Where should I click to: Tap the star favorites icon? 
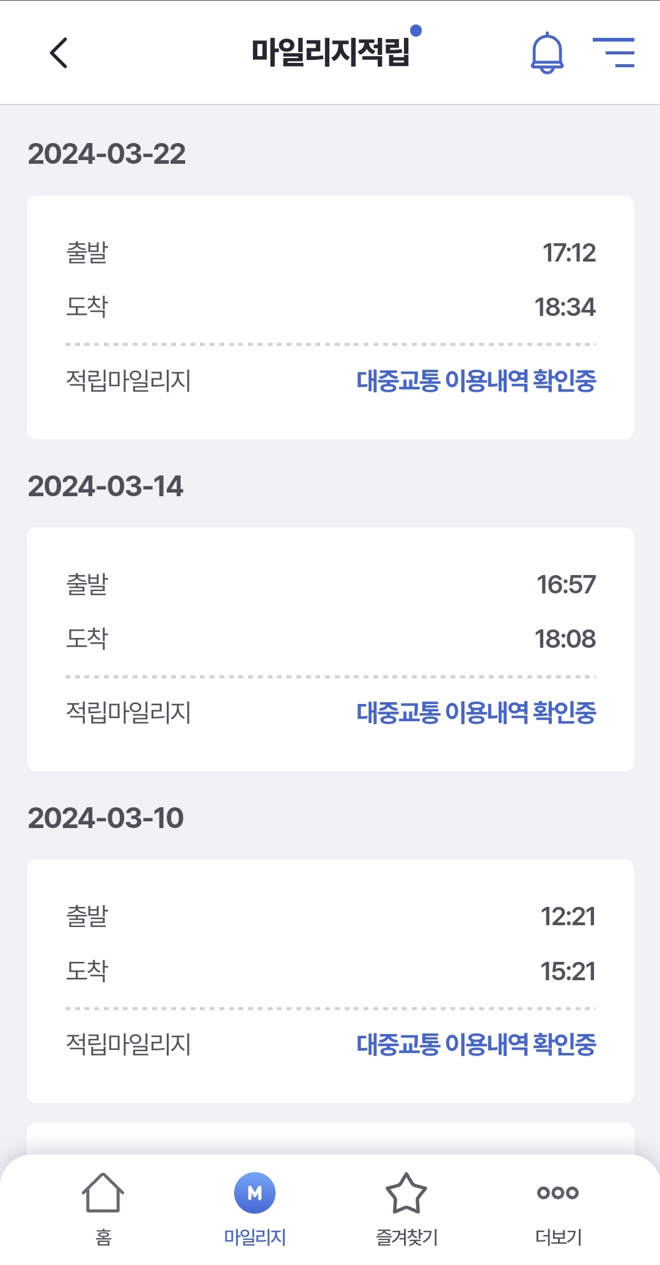(406, 1192)
